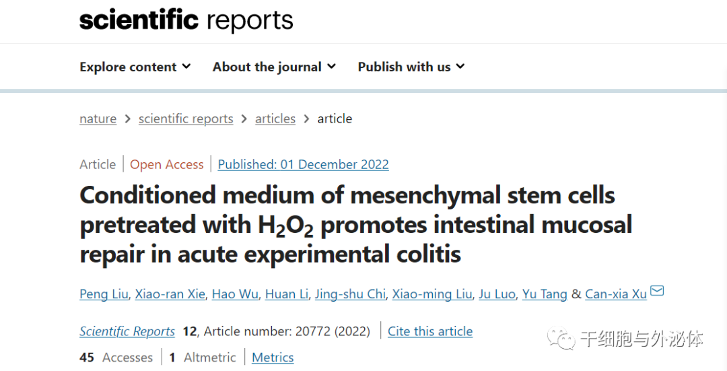Click the WeChat watermark icon

pyautogui.click(x=560, y=339)
